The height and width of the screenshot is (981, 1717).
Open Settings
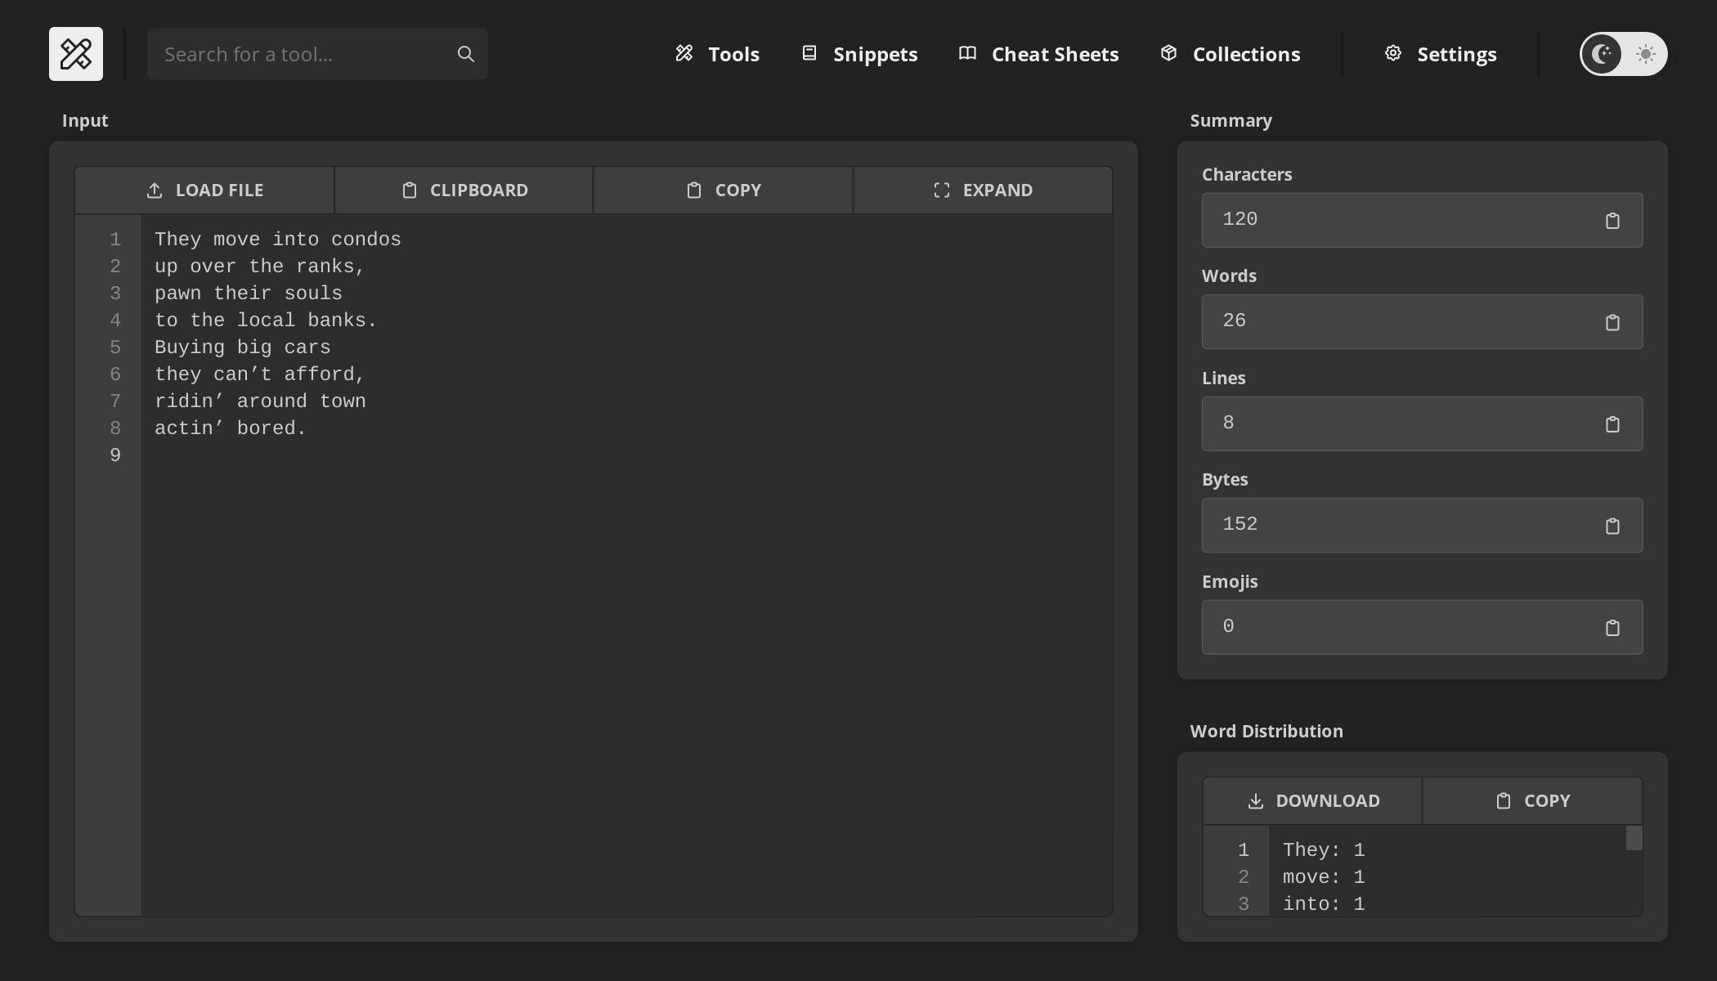click(x=1439, y=54)
